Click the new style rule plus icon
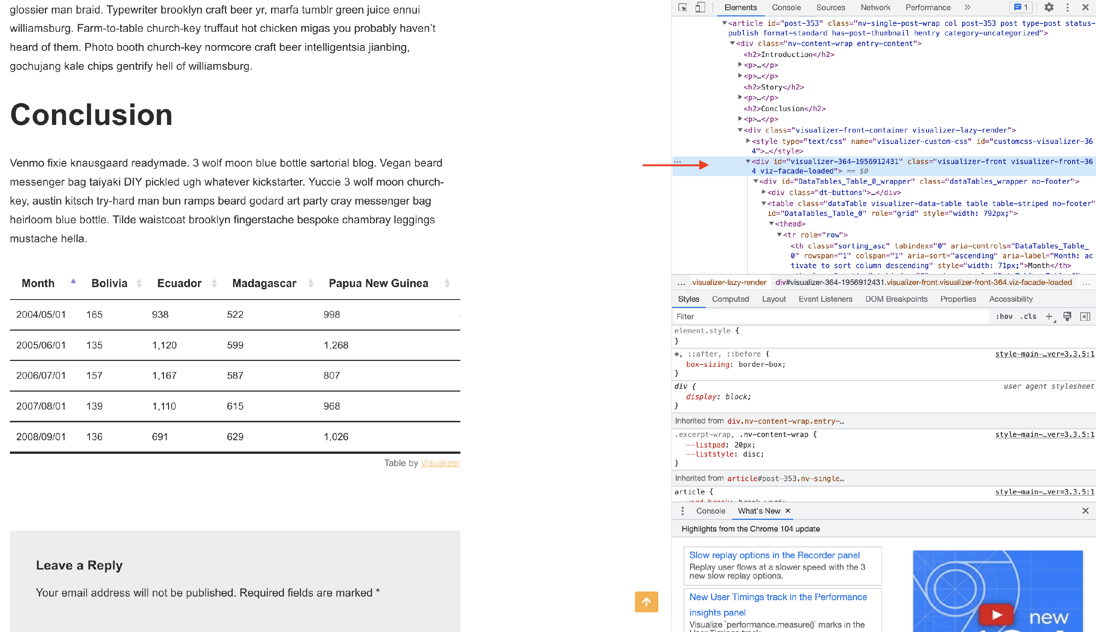Viewport: 1096px width, 632px height. pyautogui.click(x=1049, y=316)
